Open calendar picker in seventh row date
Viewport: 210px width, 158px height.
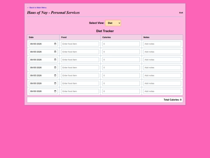click(x=55, y=91)
